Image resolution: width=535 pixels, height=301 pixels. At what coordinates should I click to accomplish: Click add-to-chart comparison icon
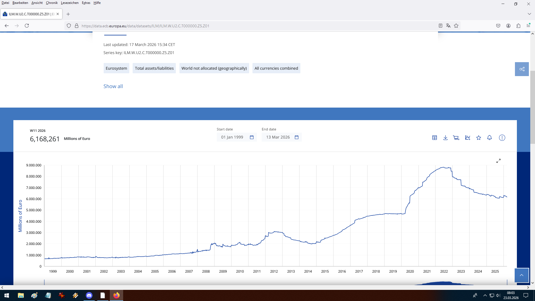point(468,138)
